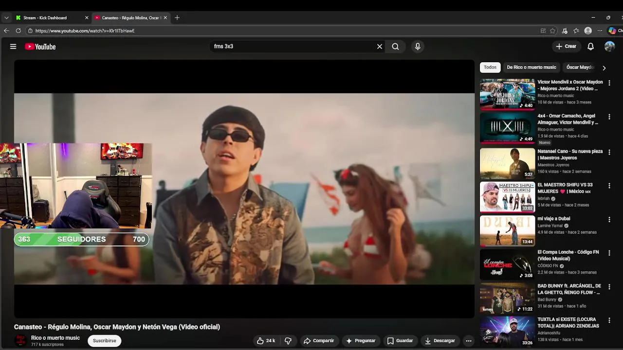Open options for the 4x4 Omar Camacho video
The image size is (623, 350).
[609, 117]
